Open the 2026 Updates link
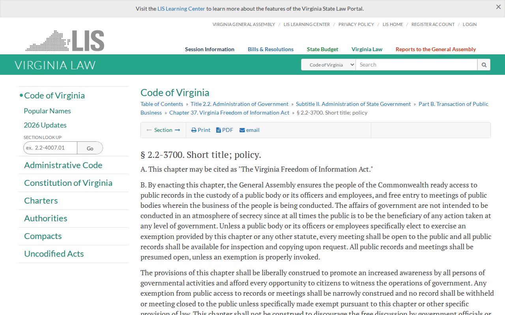This screenshot has height=315, width=505. 45,125
